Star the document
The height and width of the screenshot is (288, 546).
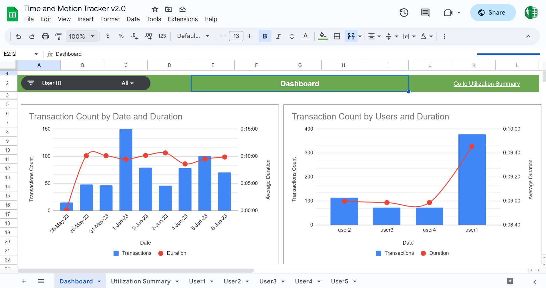[x=155, y=9]
